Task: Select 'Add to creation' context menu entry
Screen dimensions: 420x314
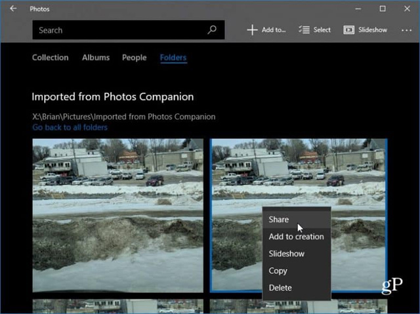Action: point(296,237)
